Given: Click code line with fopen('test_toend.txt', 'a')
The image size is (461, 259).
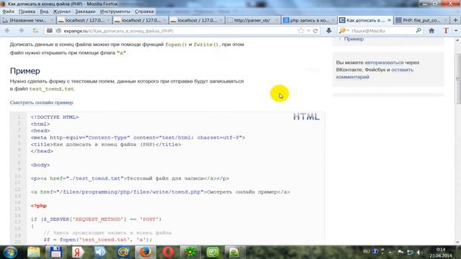Looking at the screenshot, I should click(98, 240).
